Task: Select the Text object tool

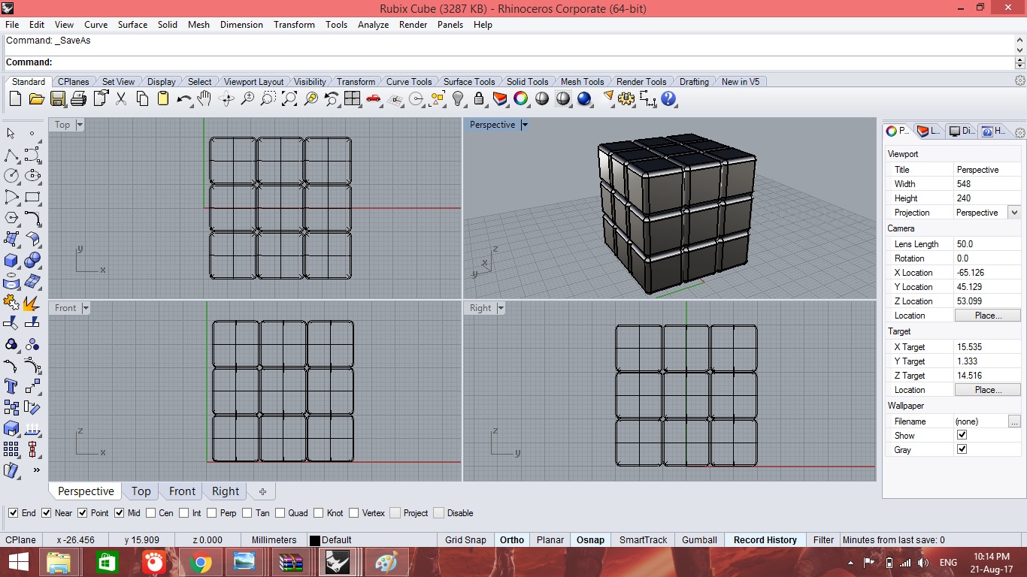Action: click(11, 386)
